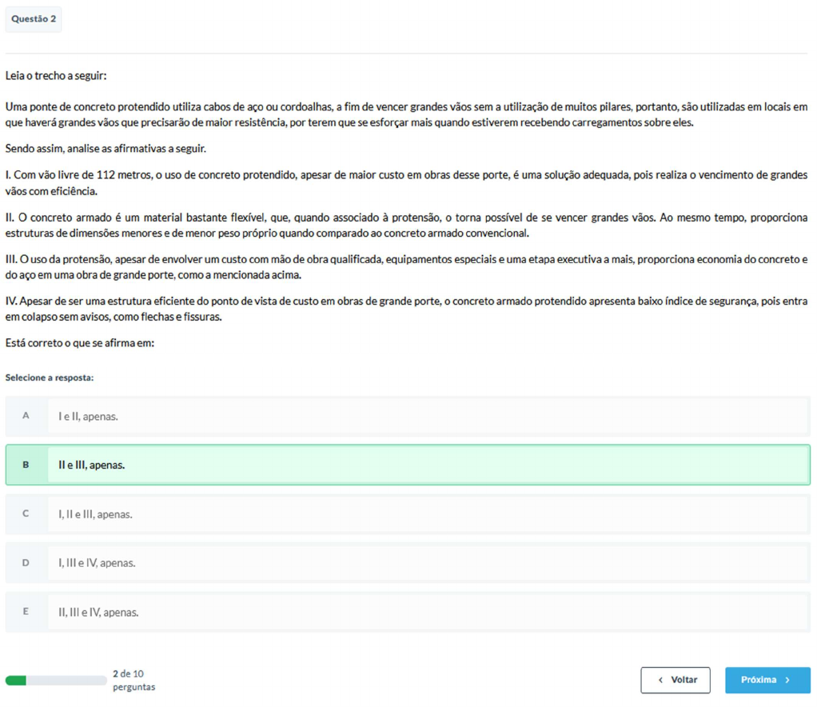The width and height of the screenshot is (817, 707).
Task: Advance using the Próxima button label
Action: [759, 680]
